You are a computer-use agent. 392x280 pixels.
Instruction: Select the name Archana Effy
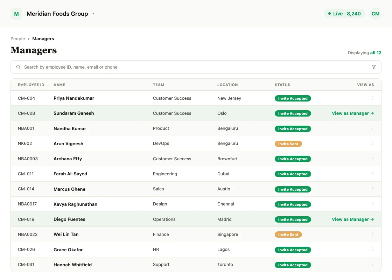pos(68,159)
